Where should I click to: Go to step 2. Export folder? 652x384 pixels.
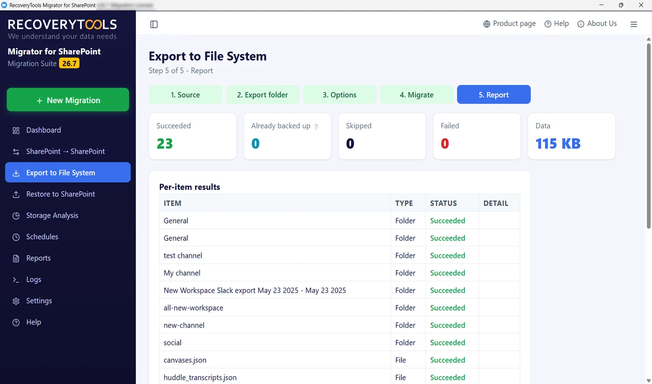coord(262,94)
